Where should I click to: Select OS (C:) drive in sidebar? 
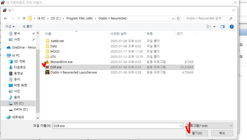pyautogui.click(x=18, y=103)
